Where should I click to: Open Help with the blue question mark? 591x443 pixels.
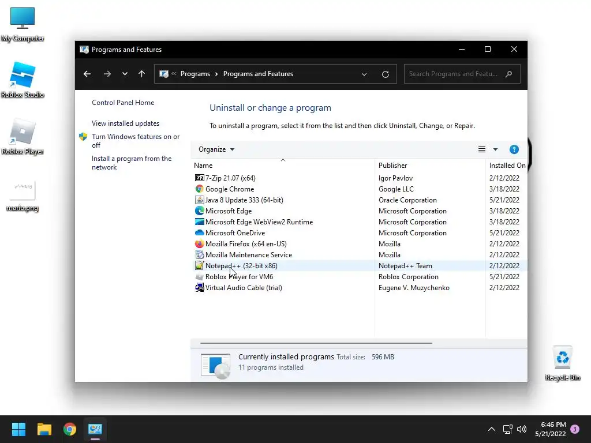click(x=514, y=149)
